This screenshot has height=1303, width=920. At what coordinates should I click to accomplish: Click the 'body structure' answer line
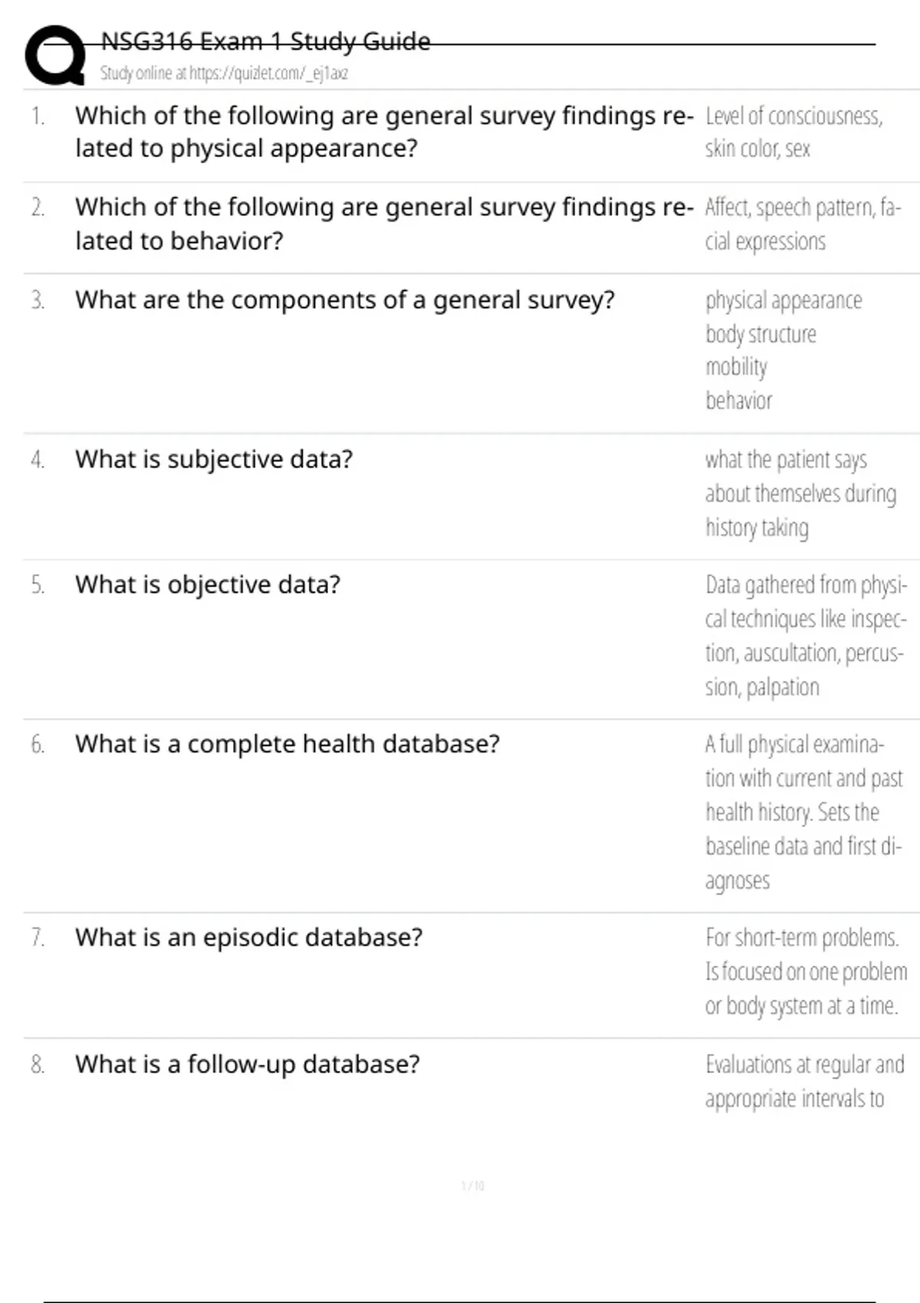[x=761, y=334]
